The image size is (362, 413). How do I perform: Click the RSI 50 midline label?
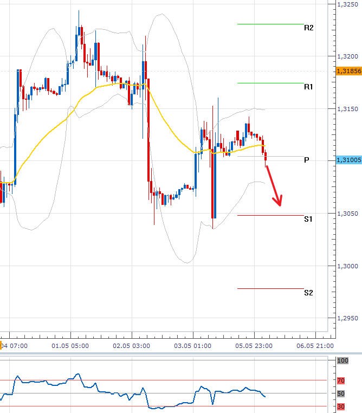[x=341, y=393]
